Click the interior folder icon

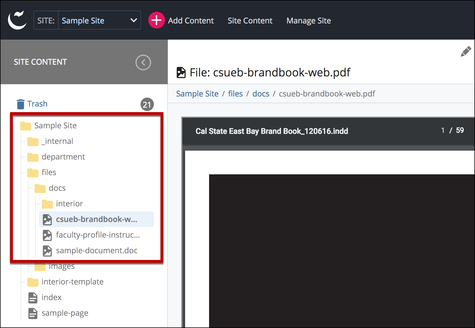point(47,204)
